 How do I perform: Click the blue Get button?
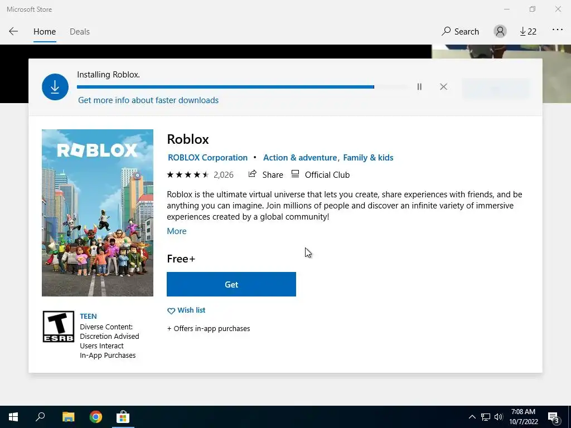point(231,284)
